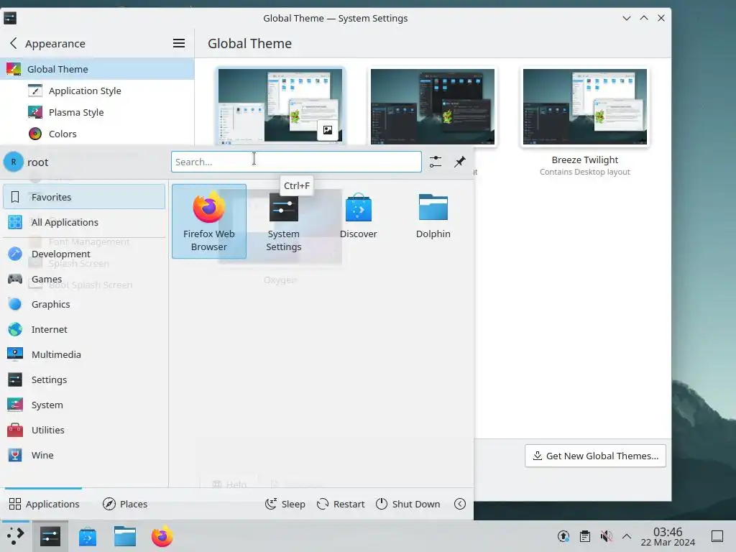This screenshot has height=552, width=736.
Task: Click the launcher configure sliders icon
Action: [x=435, y=162]
